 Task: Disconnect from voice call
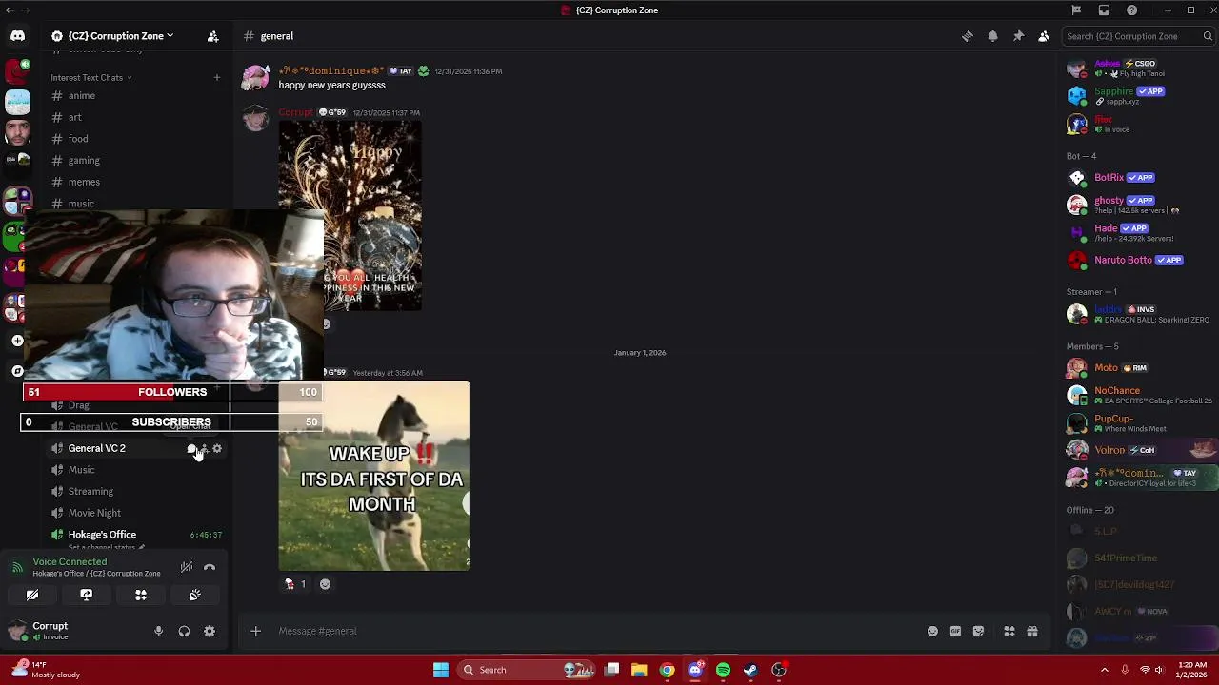click(x=210, y=567)
